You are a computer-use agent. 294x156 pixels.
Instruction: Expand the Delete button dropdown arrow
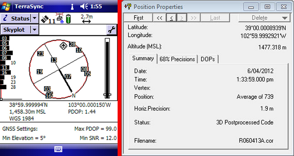[x=285, y=18]
